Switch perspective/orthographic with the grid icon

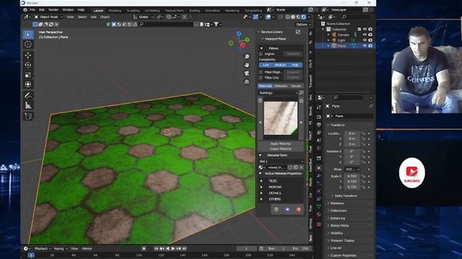[247, 81]
